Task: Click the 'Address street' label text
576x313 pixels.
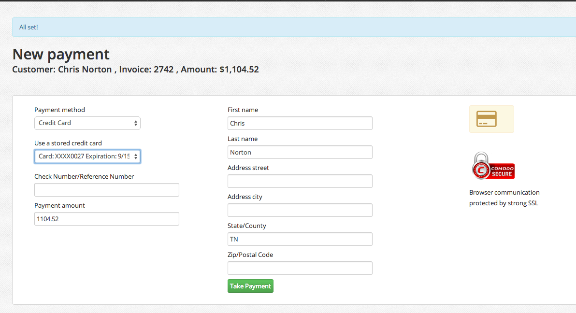Action: [248, 168]
